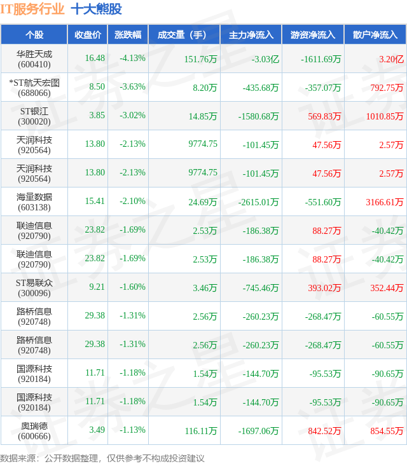Viewport: 407px width, 464px height.
Task: Click the 涨跌幅 column header
Action: point(128,34)
